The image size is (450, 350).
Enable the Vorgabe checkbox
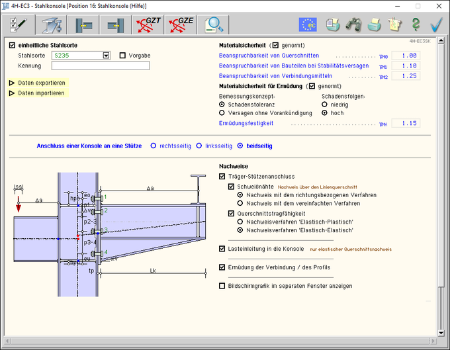[122, 56]
